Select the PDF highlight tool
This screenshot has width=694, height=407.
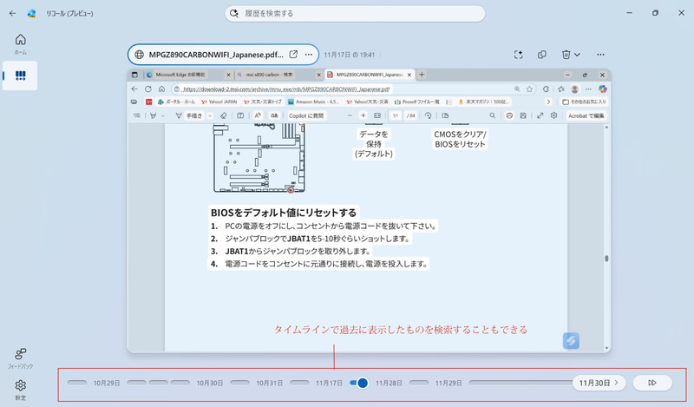(154, 115)
